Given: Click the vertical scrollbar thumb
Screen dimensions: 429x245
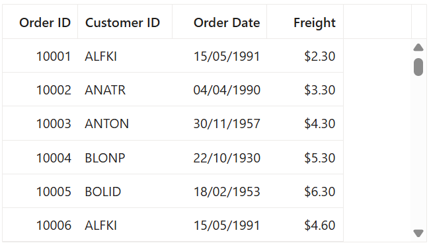Looking at the screenshot, I should 418,67.
